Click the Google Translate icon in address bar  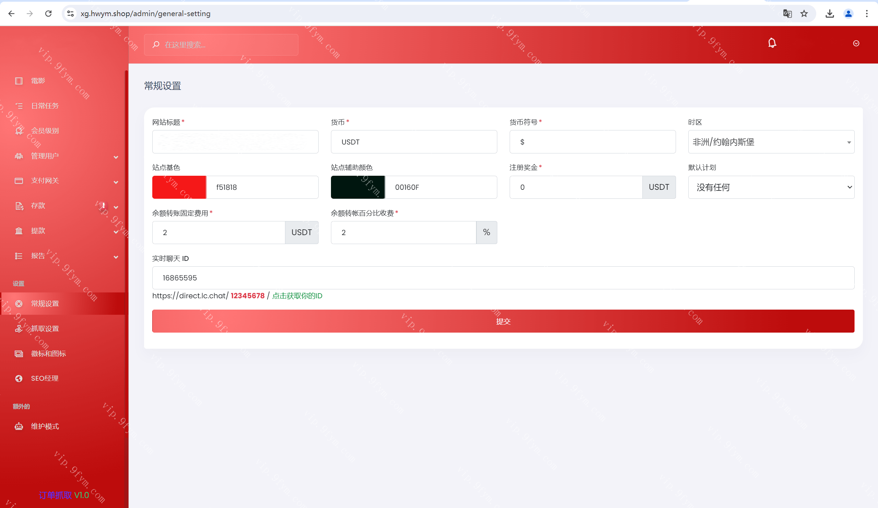point(787,14)
